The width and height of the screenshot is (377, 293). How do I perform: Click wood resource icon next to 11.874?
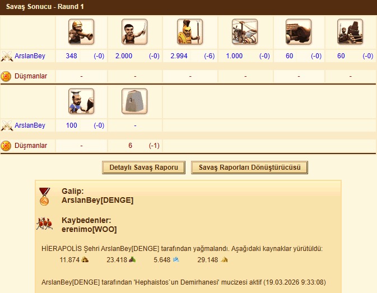pyautogui.click(x=85, y=259)
